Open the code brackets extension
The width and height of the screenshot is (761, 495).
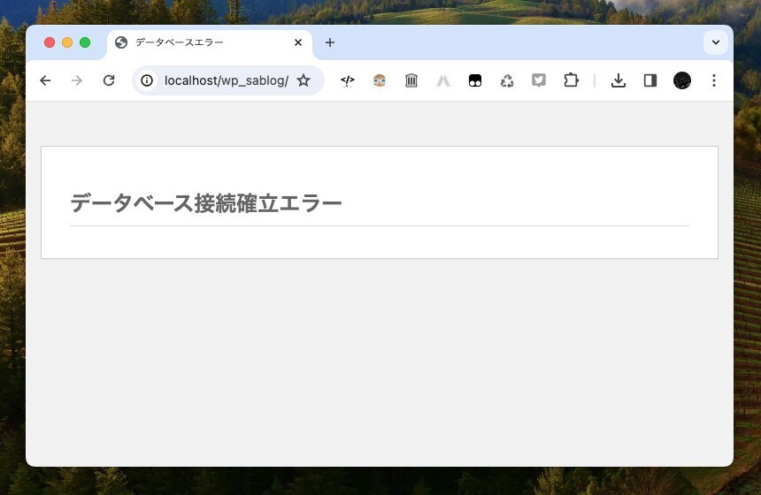[348, 80]
